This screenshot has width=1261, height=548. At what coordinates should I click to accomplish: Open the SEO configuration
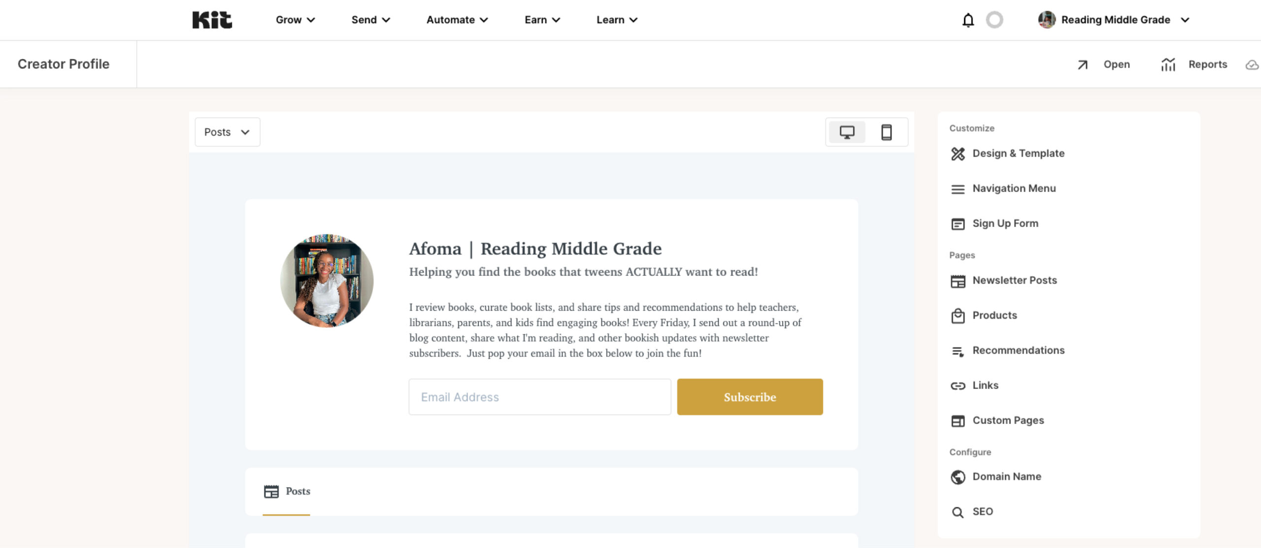(982, 512)
